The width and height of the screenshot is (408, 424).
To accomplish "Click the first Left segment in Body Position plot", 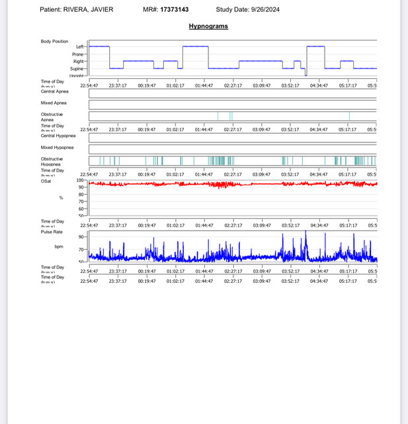I will [x=99, y=46].
